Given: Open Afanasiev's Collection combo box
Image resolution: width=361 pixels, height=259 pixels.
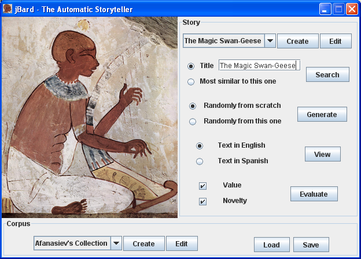Looking at the screenshot, I should pyautogui.click(x=78, y=243).
